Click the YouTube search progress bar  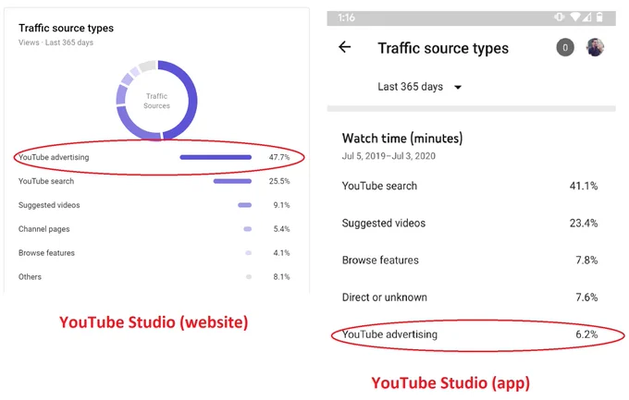point(233,181)
